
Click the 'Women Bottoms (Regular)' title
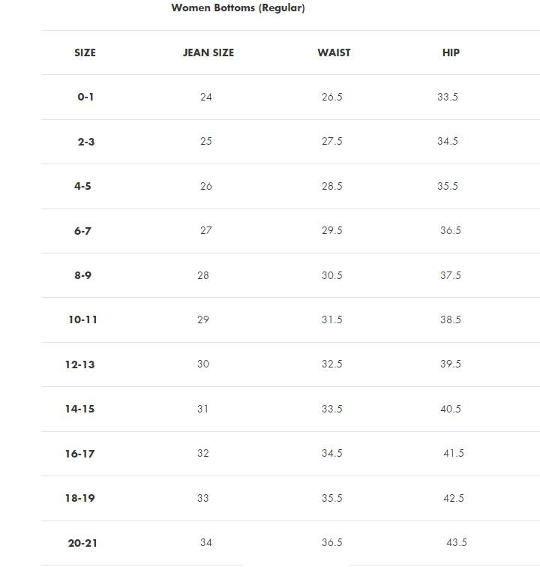pos(238,7)
